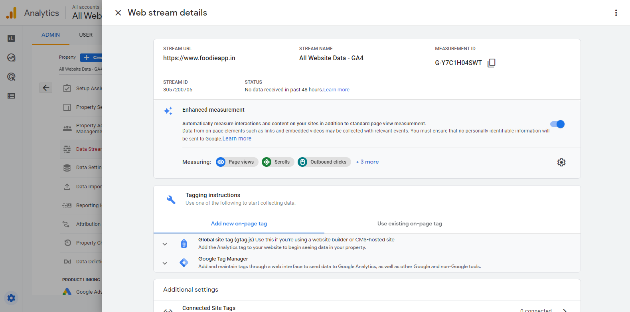This screenshot has height=312, width=630.
Task: Click the Enhanced measurement sparkle icon
Action: 168,111
